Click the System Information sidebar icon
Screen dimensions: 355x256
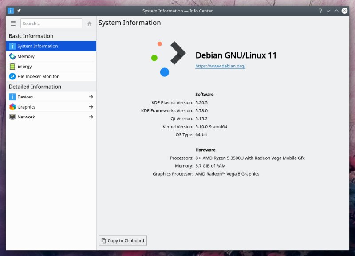point(12,46)
